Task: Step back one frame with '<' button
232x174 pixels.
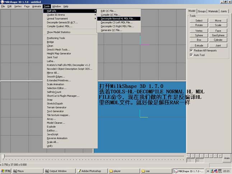Action: 202,156
